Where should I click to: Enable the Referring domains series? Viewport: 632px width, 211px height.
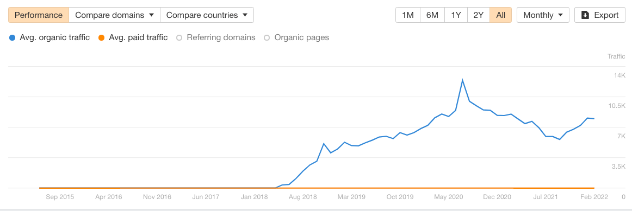(x=216, y=38)
